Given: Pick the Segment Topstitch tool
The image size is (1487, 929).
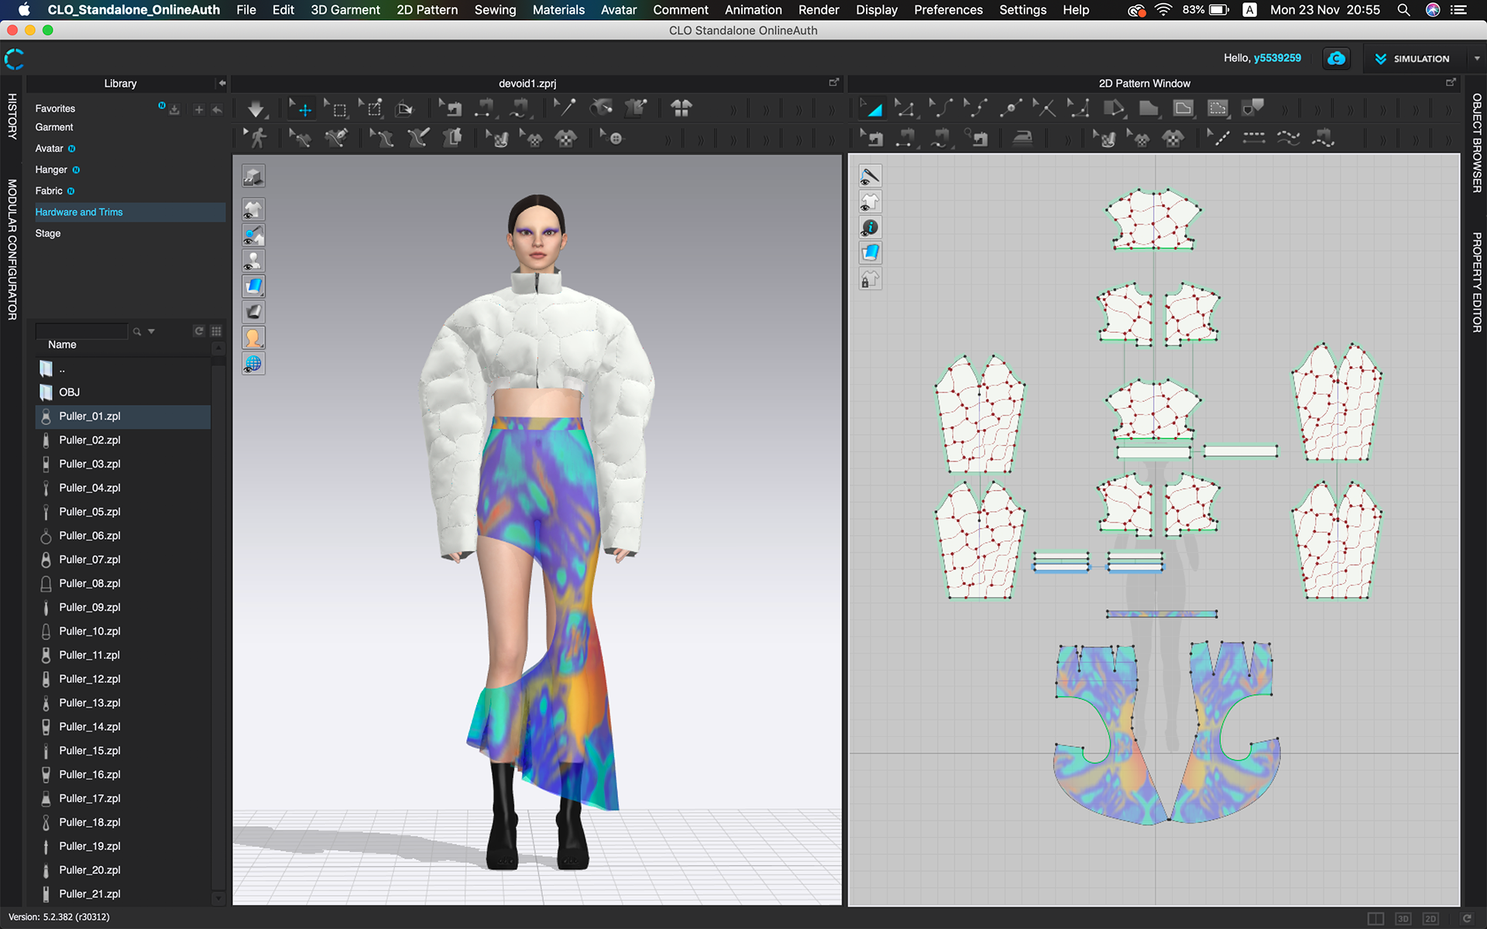Looking at the screenshot, I should point(1254,139).
